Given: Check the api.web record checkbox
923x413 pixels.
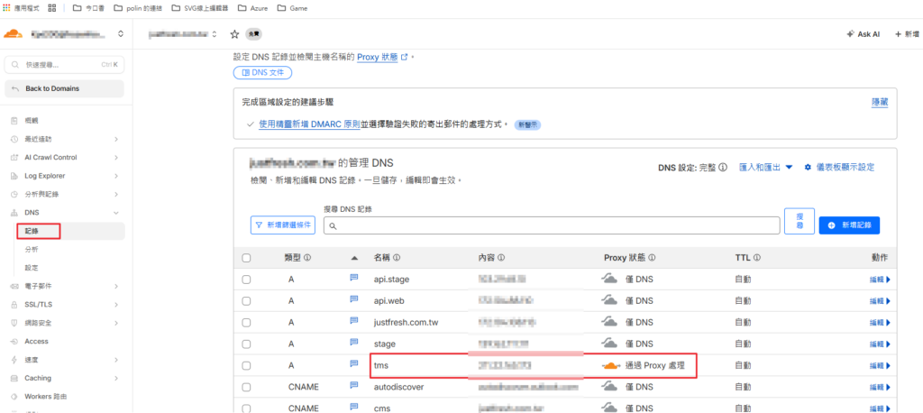Looking at the screenshot, I should 246,301.
